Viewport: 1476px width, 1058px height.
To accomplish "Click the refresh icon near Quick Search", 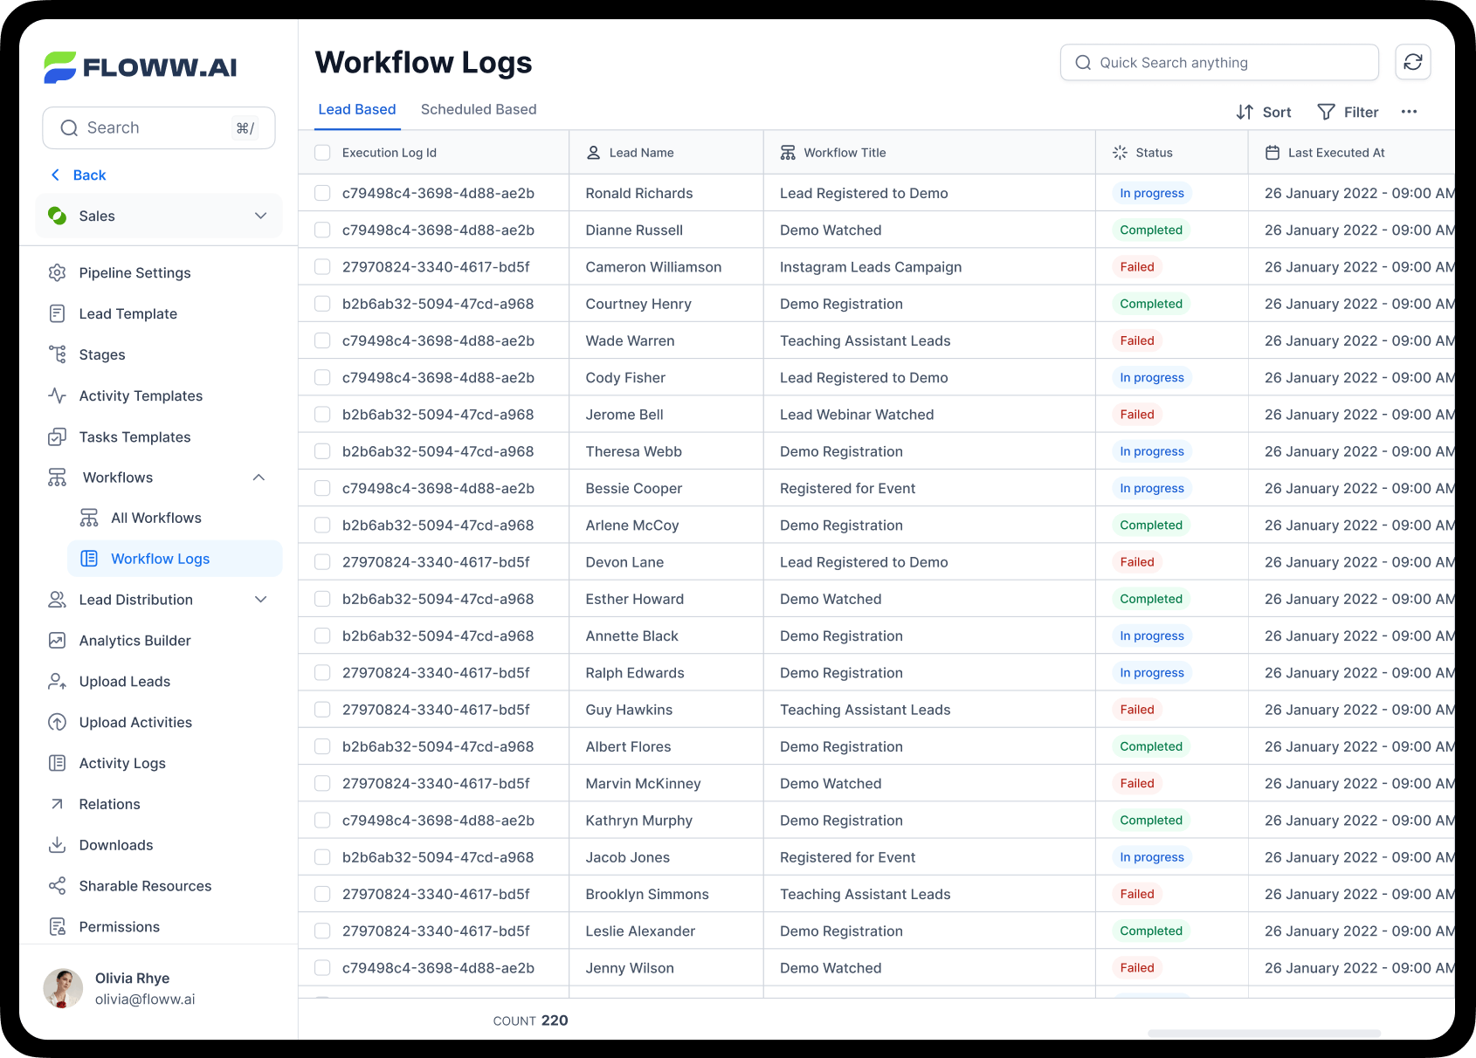I will (x=1412, y=62).
